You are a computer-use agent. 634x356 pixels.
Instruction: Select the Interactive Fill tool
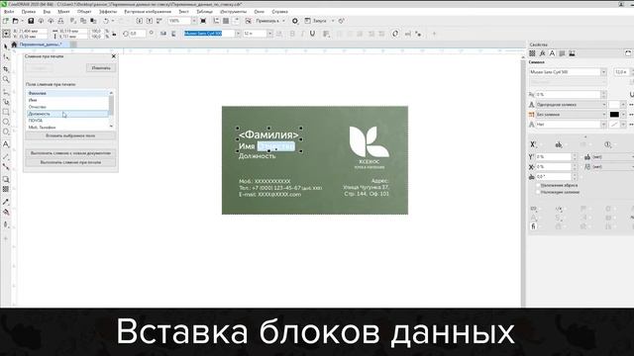[6, 213]
